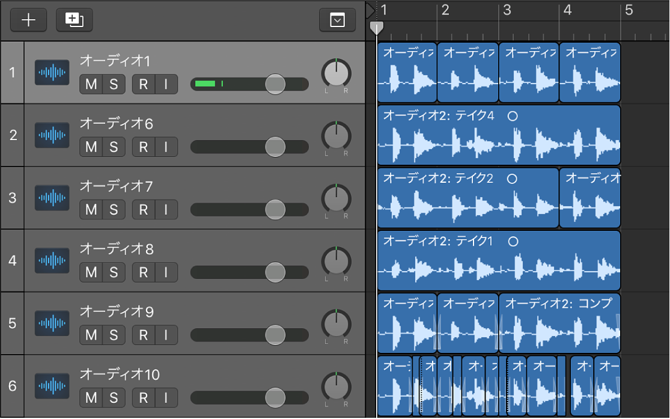
Task: Click bar 3 on the timeline ruler
Action: click(x=507, y=10)
